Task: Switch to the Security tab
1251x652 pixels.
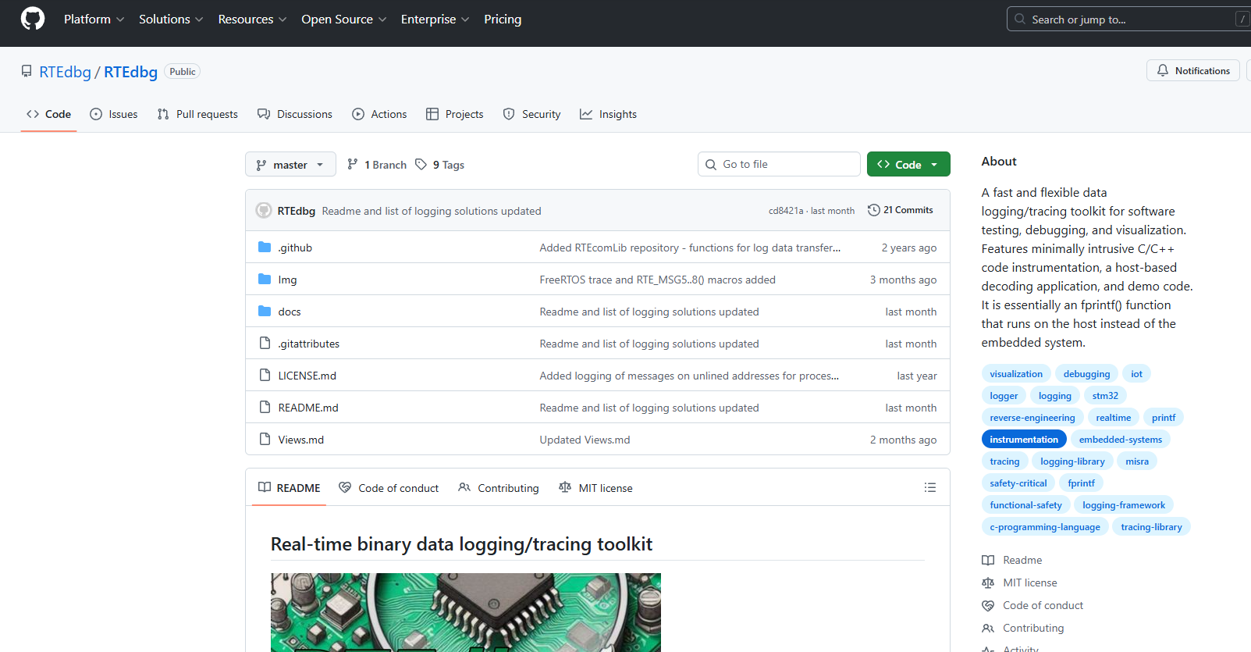Action: (x=531, y=114)
